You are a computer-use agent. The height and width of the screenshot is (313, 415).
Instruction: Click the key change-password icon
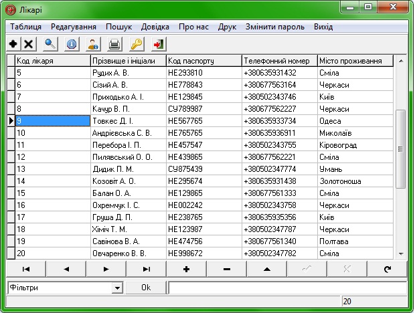tap(137, 44)
